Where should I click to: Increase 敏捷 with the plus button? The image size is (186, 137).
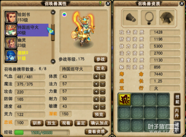tap(96, 107)
